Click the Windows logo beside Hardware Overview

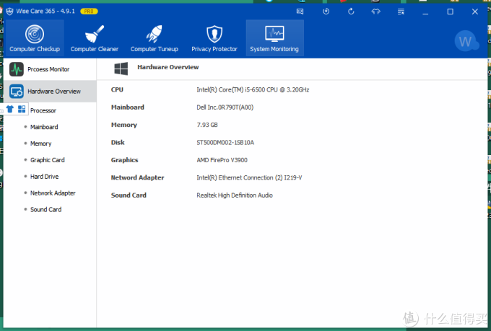(121, 69)
